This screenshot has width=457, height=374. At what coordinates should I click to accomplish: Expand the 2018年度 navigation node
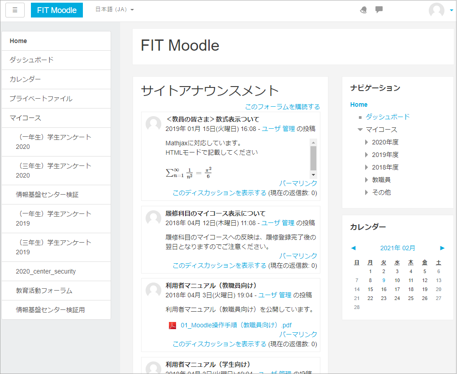[366, 167]
